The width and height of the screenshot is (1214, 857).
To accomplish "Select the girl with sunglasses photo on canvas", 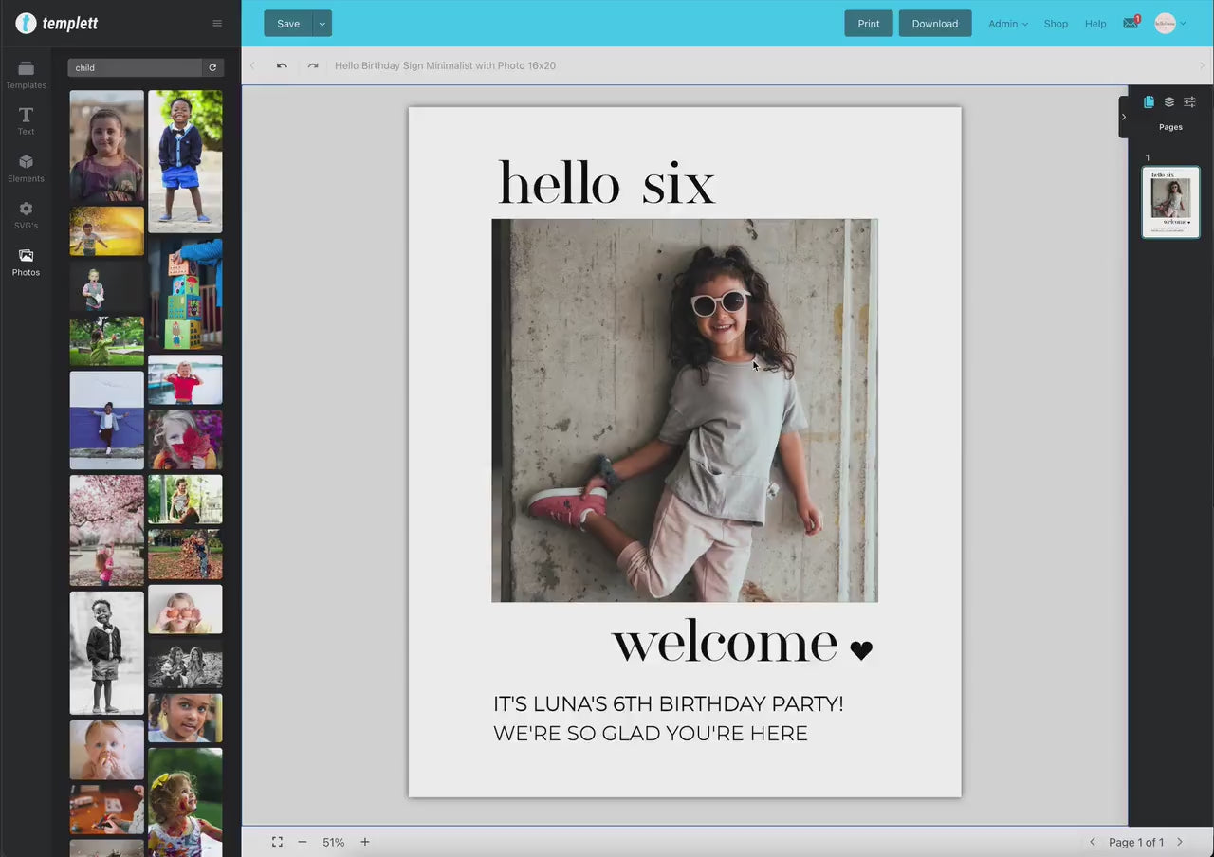I will coord(685,410).
